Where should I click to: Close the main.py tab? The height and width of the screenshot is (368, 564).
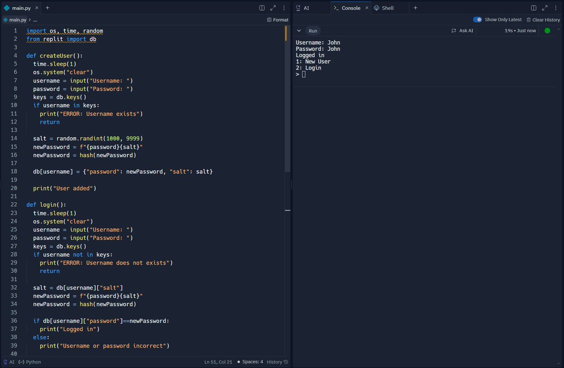tap(36, 8)
